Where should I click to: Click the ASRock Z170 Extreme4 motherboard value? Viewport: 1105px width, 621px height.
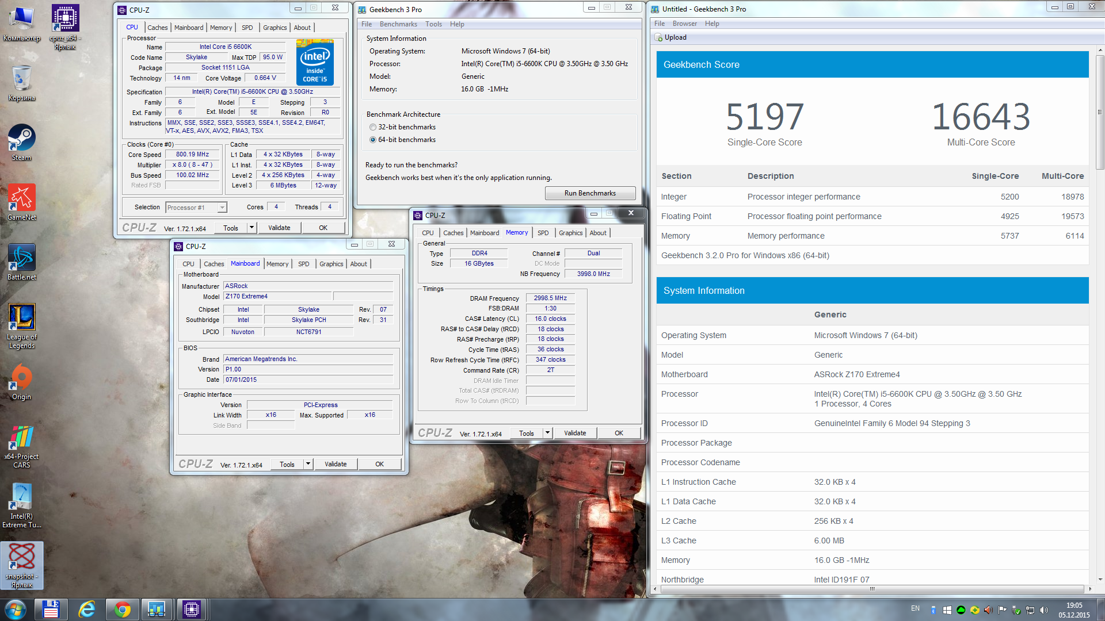[x=856, y=374]
